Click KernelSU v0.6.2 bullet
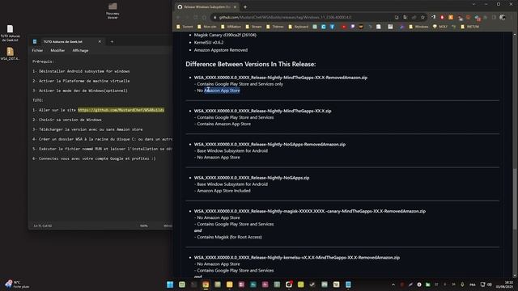The height and width of the screenshot is (291, 518). pos(209,43)
